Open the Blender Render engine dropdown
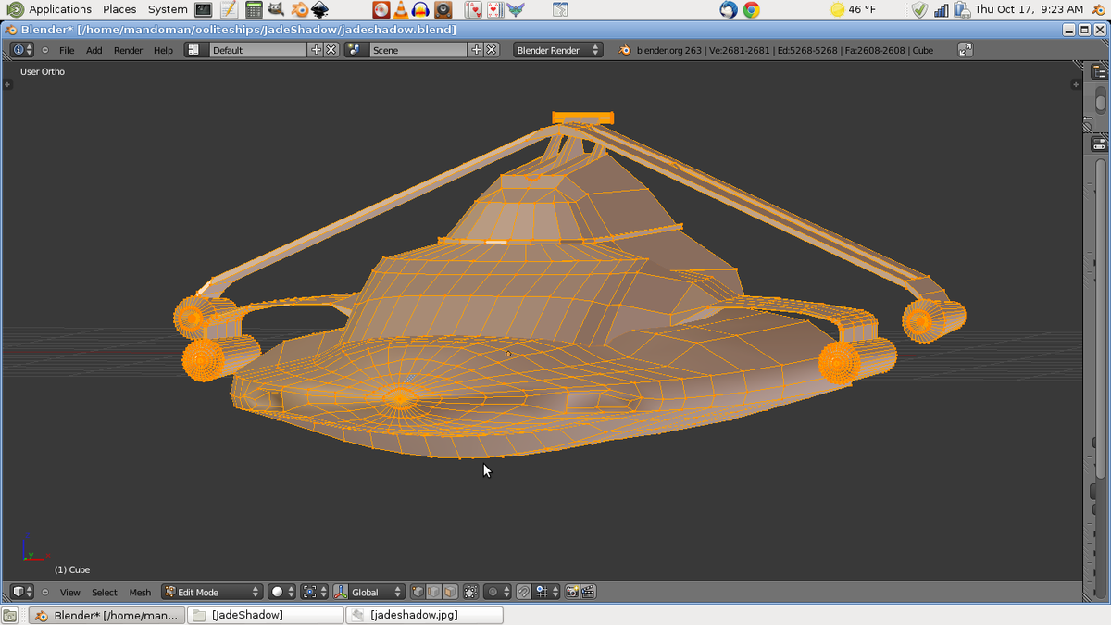The image size is (1111, 625). [x=557, y=50]
